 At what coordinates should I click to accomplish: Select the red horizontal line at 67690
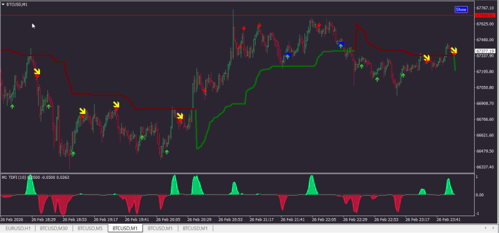click(237, 15)
